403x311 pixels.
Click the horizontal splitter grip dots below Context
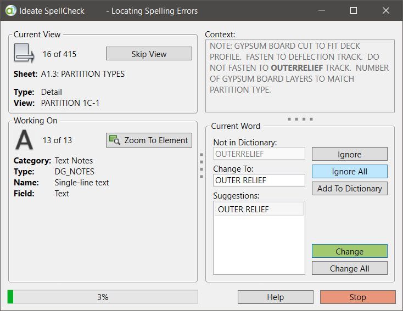[x=300, y=119]
